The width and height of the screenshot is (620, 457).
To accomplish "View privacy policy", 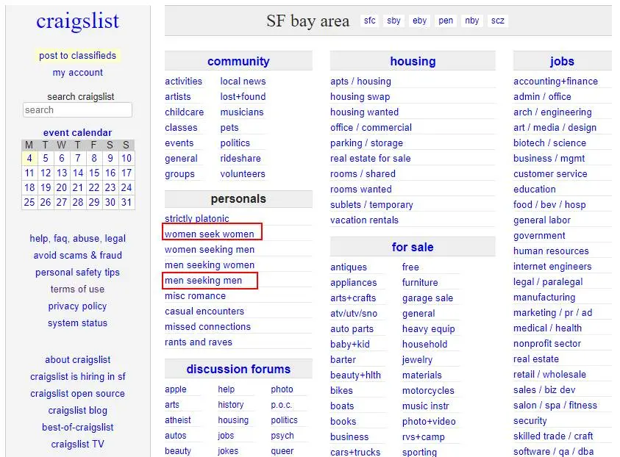I will (77, 306).
